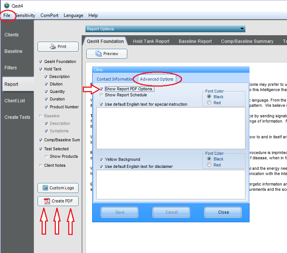Enable Show Products checkbox
This screenshot has width=287, height=253.
pos(46,157)
